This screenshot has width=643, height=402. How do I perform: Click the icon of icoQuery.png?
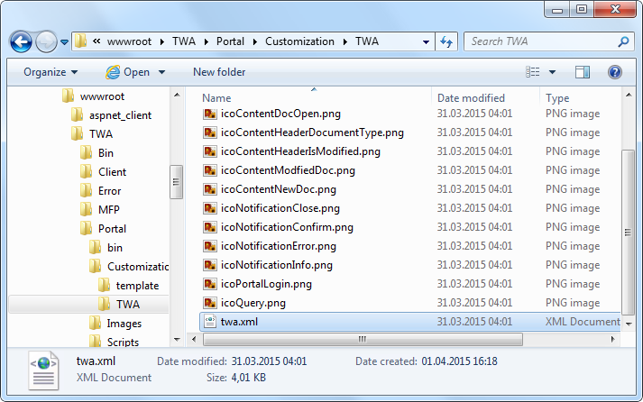click(210, 303)
